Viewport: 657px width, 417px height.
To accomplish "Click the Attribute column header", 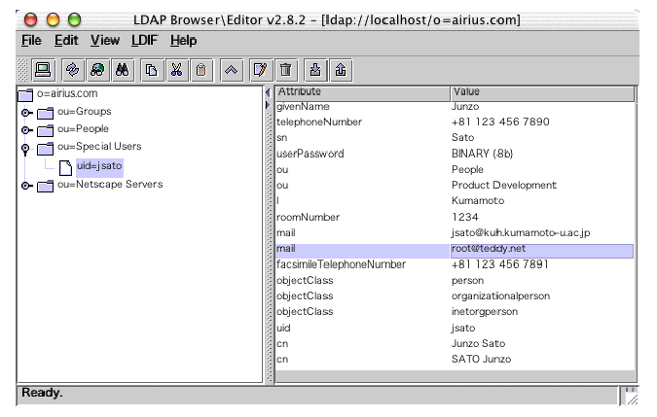I will tap(363, 92).
